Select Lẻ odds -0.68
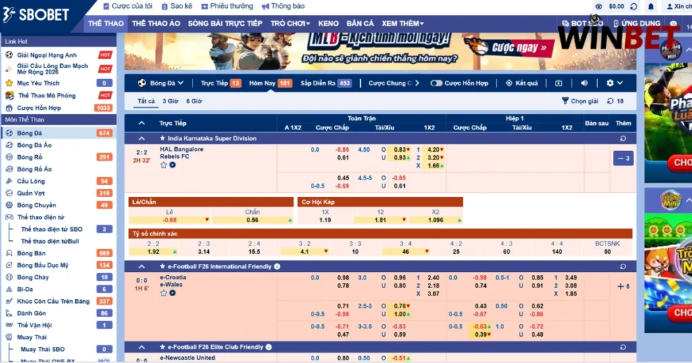The width and height of the screenshot is (692, 363). pos(170,220)
